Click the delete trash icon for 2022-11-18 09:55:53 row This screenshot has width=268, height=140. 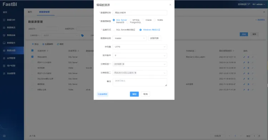pyautogui.click(x=248, y=79)
